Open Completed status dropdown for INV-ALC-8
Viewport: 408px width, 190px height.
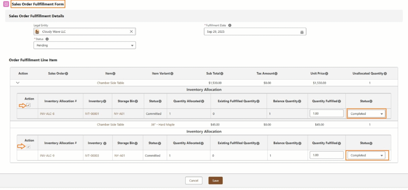pos(366,114)
